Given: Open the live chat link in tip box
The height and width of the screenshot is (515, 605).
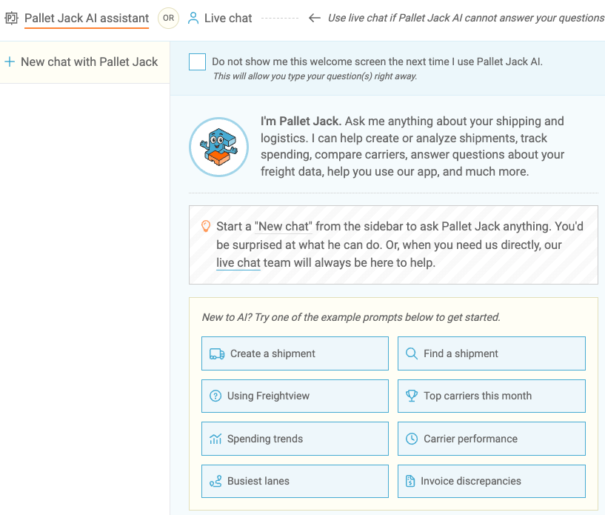Looking at the screenshot, I should tap(238, 263).
